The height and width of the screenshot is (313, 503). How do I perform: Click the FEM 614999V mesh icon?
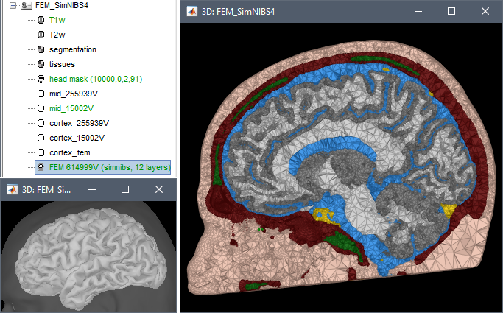[x=40, y=167]
